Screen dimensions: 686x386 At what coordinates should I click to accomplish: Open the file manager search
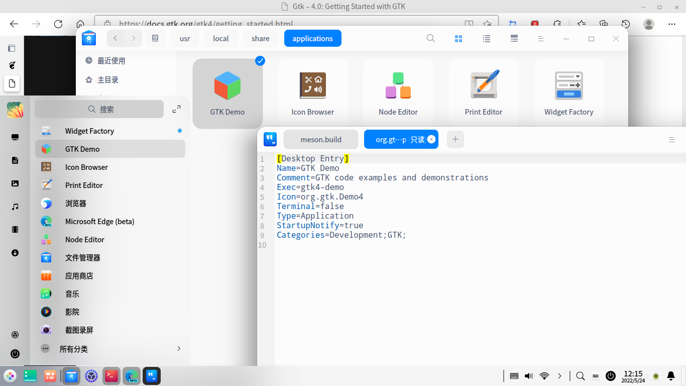coord(430,38)
